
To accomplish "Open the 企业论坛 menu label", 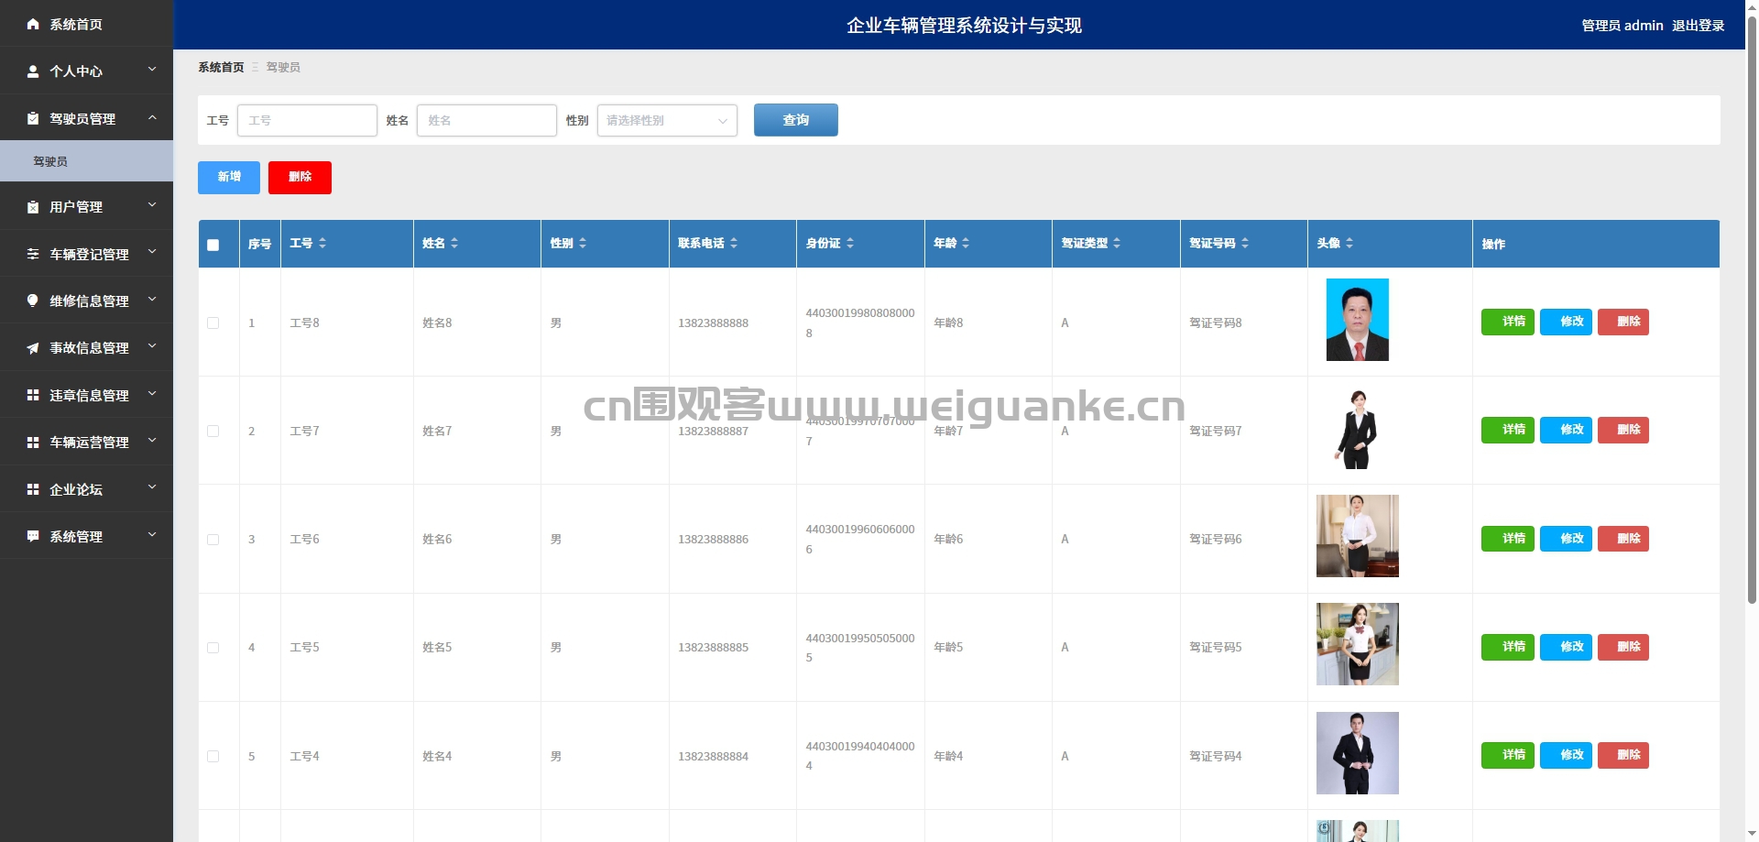I will coord(76,490).
